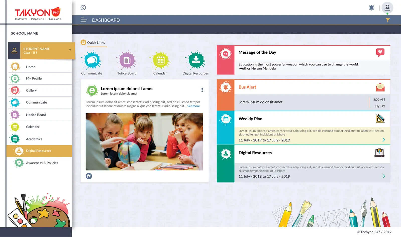Click the yellow filter funnel icon
The height and width of the screenshot is (237, 401).
[388, 20]
